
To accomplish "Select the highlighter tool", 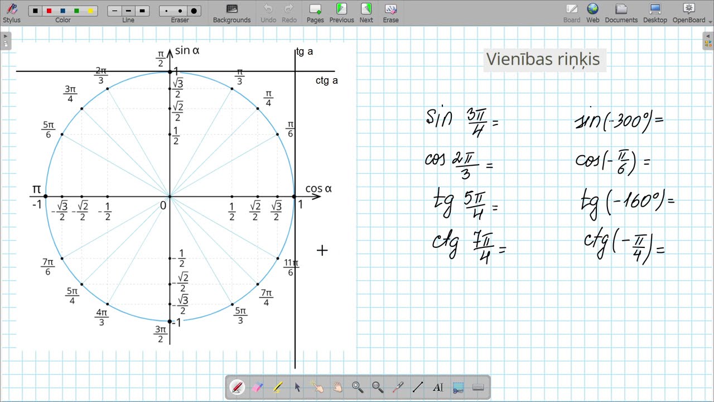I will tap(277, 387).
